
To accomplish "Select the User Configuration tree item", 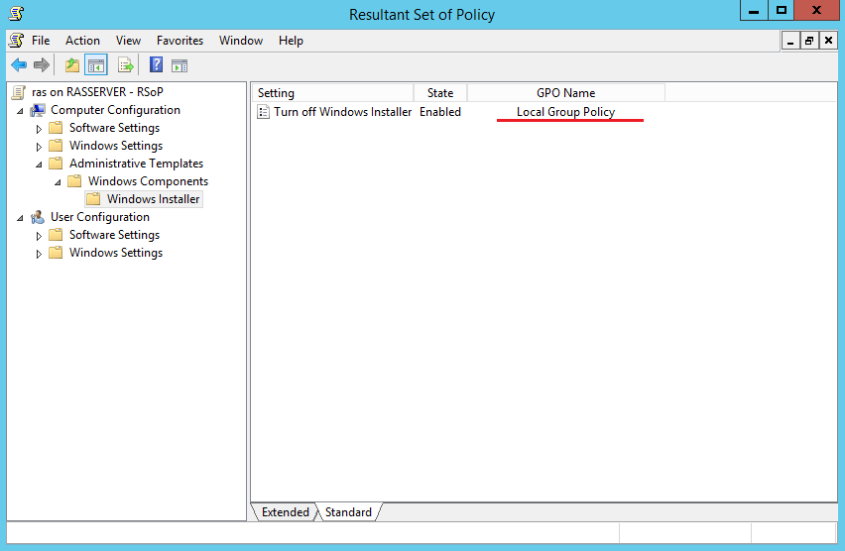I will [x=100, y=217].
